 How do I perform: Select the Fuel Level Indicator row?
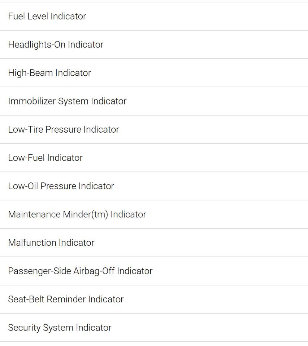click(x=154, y=16)
